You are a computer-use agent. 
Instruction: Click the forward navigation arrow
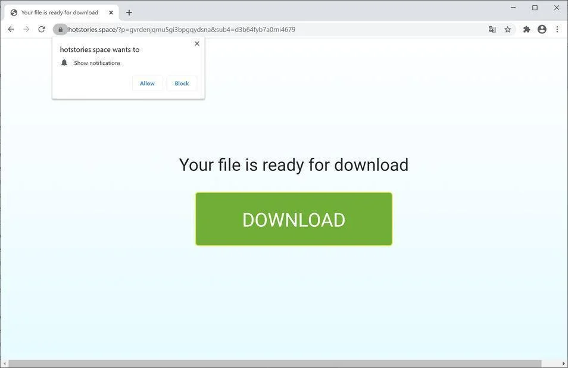26,29
